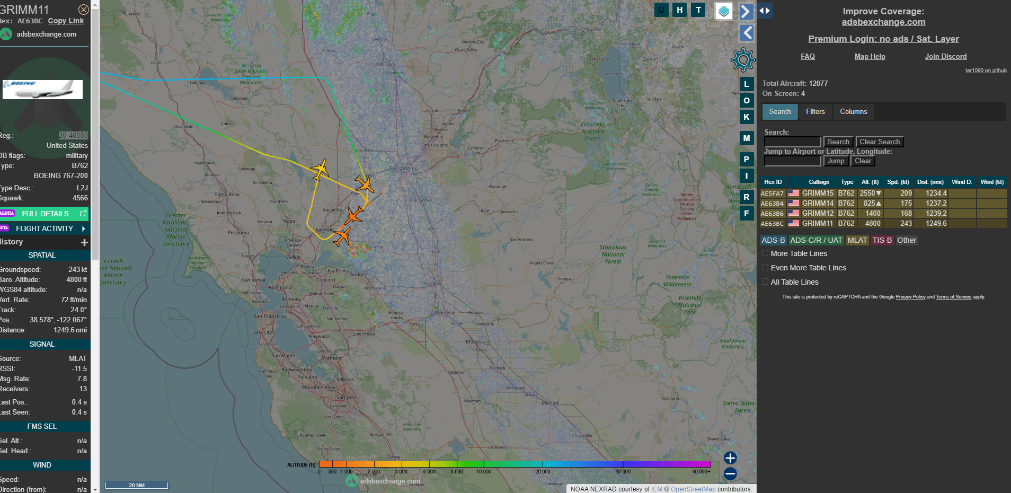Zoom in with the plus button
The image size is (1011, 493).
730,458
